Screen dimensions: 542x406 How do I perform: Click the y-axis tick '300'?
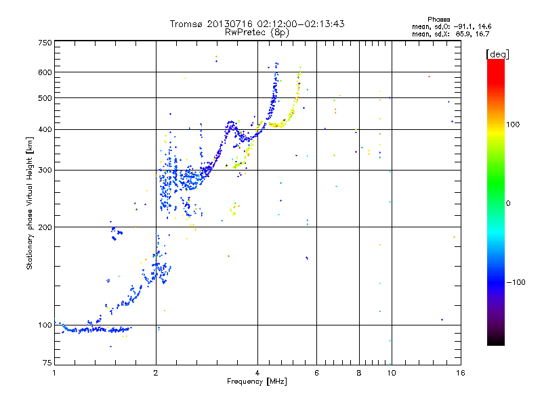[45, 170]
